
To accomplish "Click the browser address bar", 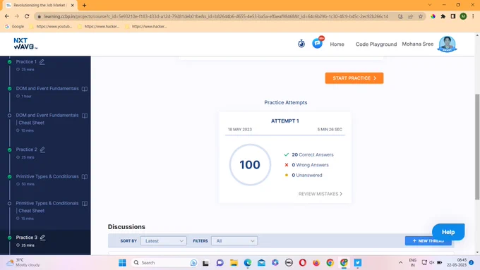I will point(216,16).
